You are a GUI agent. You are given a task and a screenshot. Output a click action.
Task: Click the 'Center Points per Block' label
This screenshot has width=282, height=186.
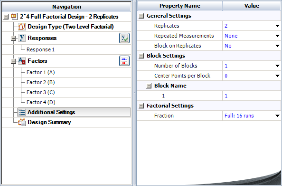click(182, 76)
